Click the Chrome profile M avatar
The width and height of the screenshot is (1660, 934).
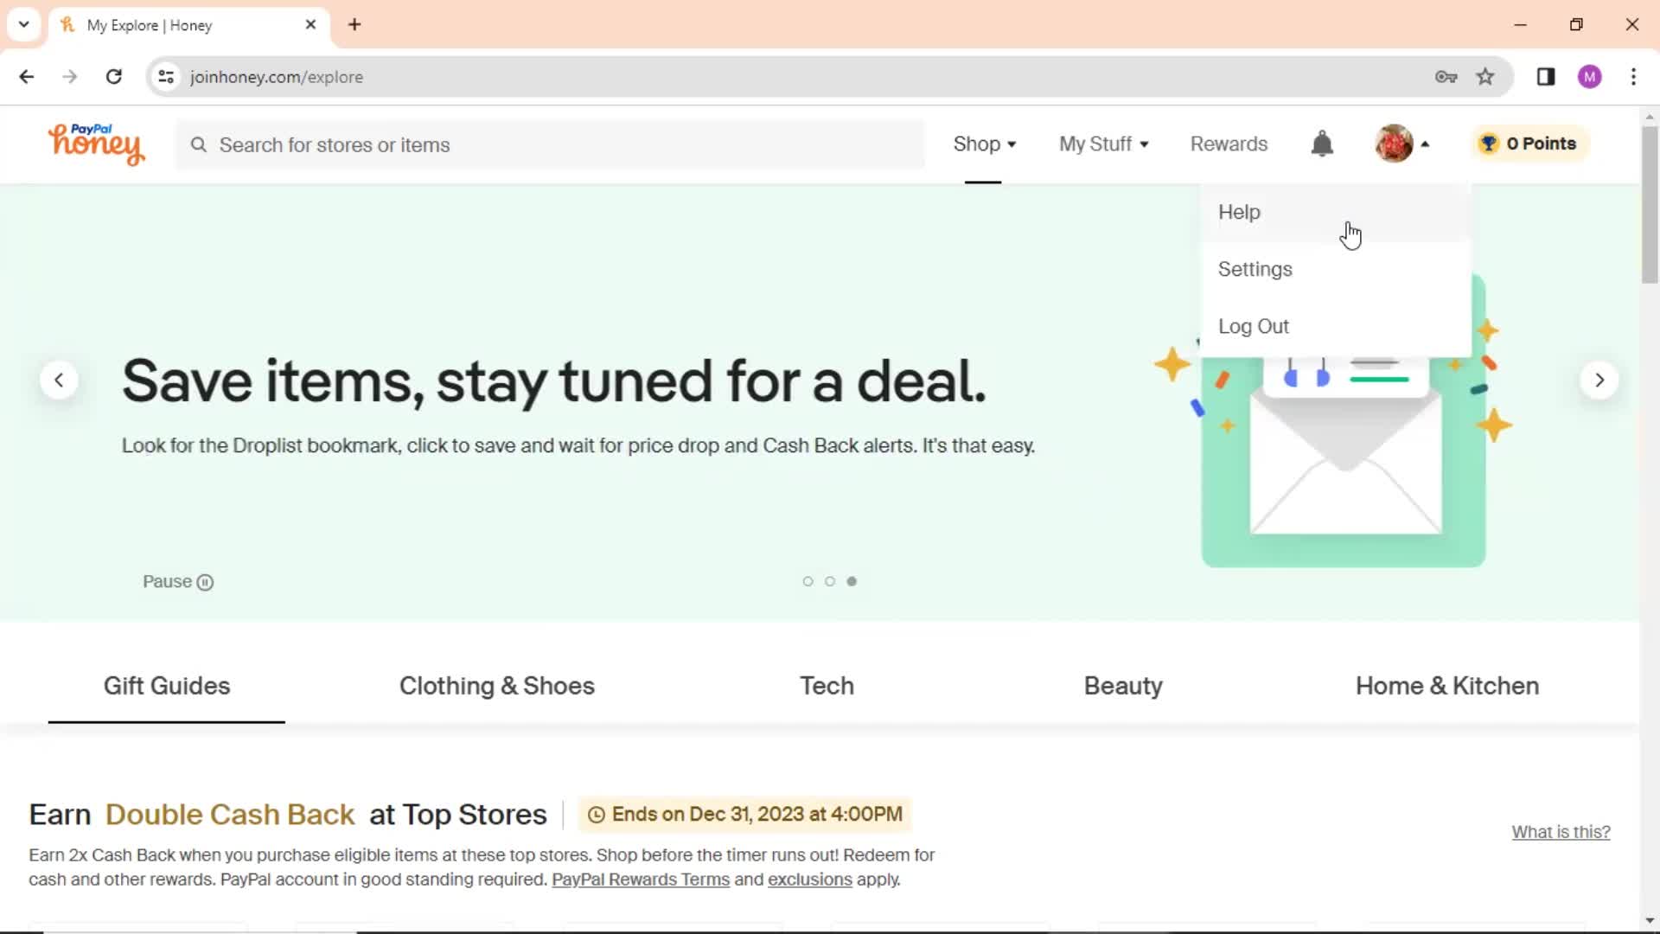pyautogui.click(x=1589, y=77)
